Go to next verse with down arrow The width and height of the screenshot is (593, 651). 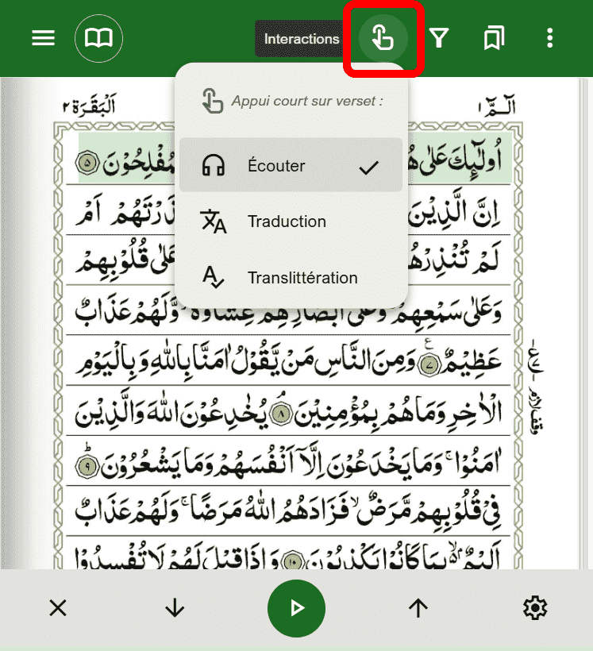point(175,608)
